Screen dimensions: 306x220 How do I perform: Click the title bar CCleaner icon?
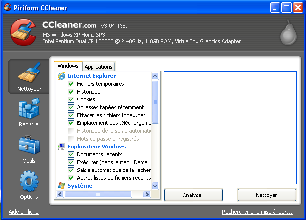7,7
